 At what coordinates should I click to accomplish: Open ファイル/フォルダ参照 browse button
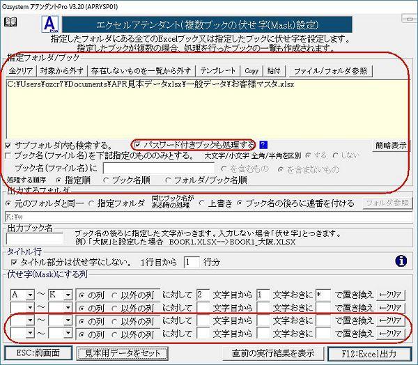click(x=330, y=71)
